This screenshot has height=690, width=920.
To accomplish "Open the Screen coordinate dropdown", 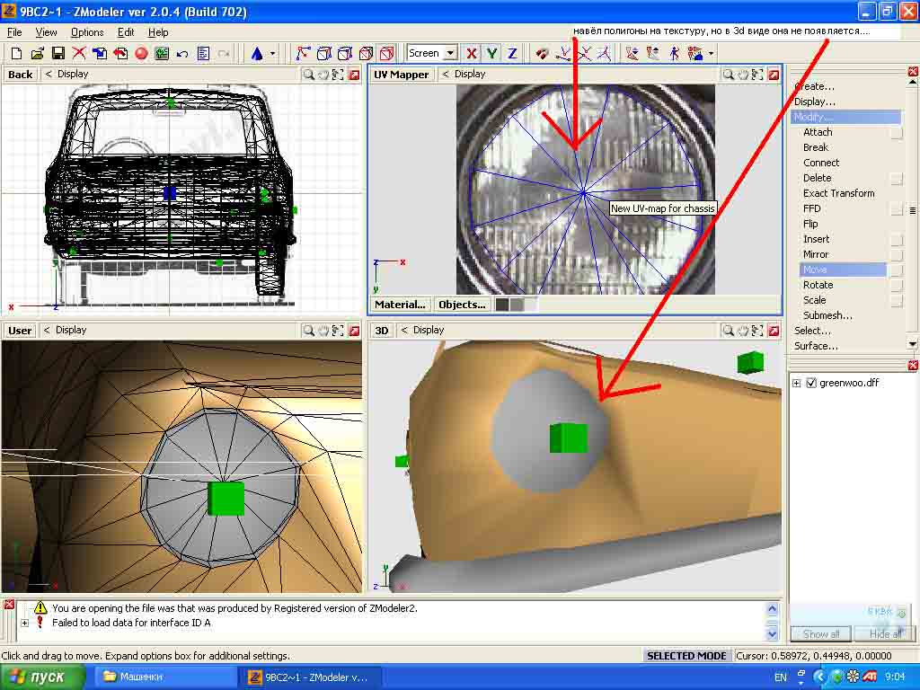I will tap(450, 54).
